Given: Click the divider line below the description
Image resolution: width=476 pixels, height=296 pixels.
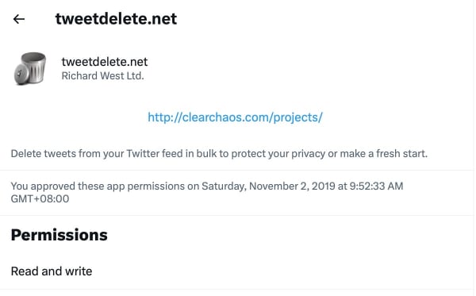Looking at the screenshot, I should (x=236, y=170).
